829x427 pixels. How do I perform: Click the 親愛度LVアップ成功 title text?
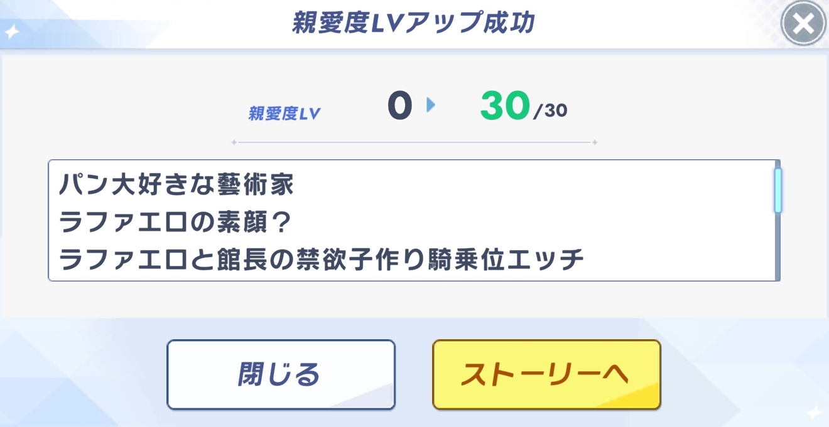click(413, 23)
